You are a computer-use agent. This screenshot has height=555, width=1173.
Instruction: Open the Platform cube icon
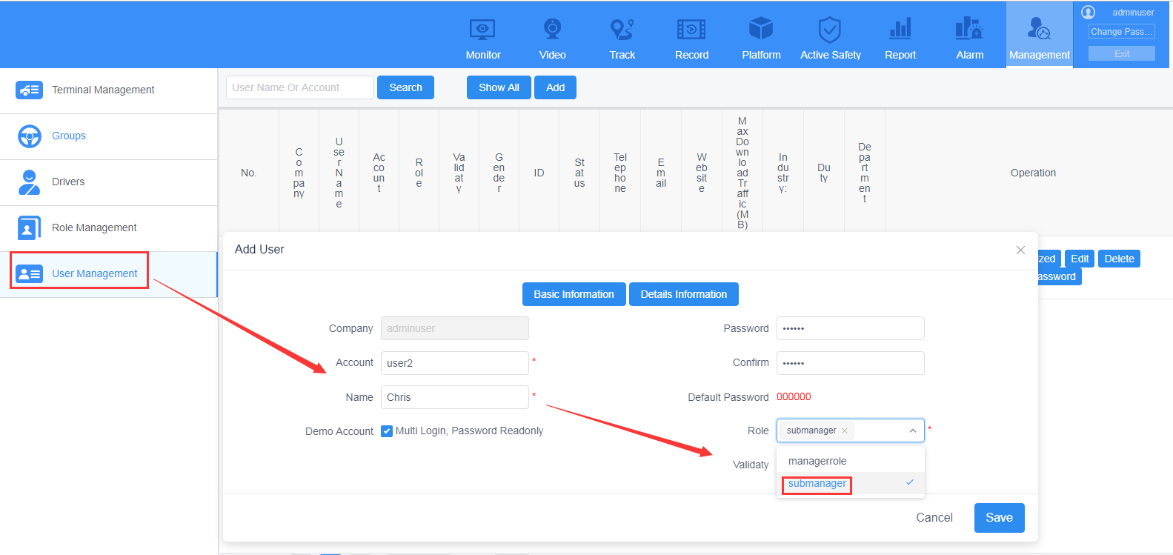pyautogui.click(x=761, y=29)
